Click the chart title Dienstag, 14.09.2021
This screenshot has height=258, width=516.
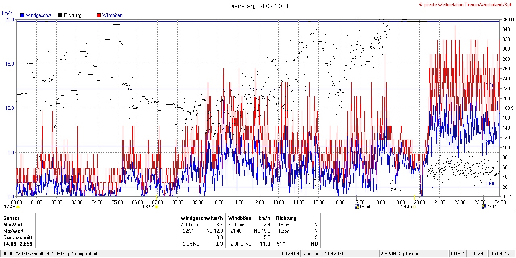tap(258, 6)
